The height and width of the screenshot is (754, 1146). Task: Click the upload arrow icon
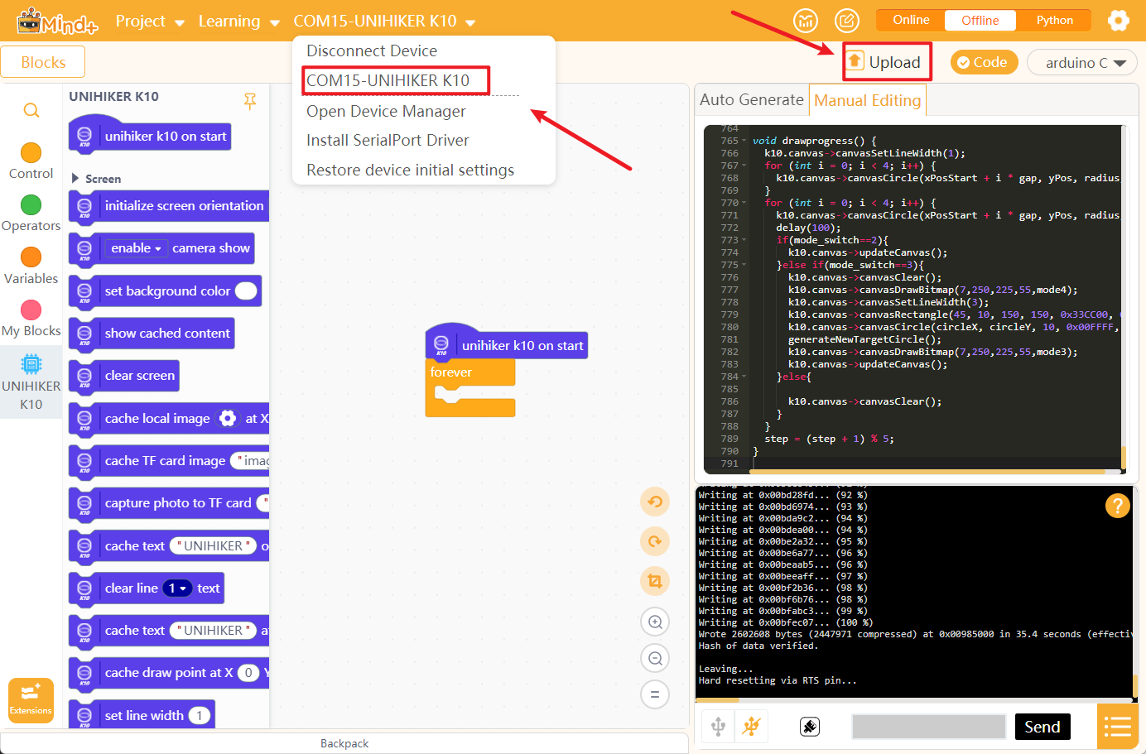855,61
